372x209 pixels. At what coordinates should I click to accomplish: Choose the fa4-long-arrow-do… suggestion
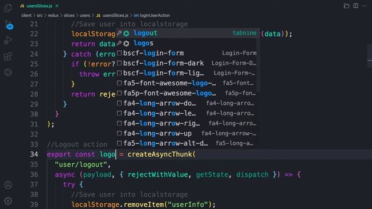coord(186,103)
